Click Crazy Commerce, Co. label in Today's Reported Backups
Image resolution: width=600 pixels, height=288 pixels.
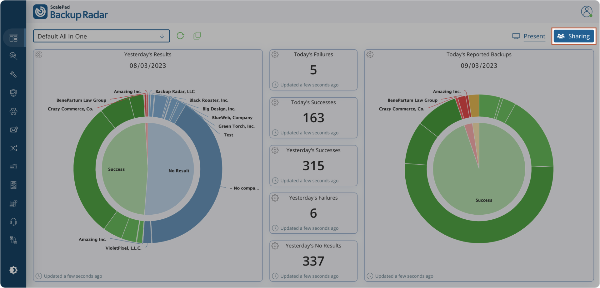coord(402,109)
